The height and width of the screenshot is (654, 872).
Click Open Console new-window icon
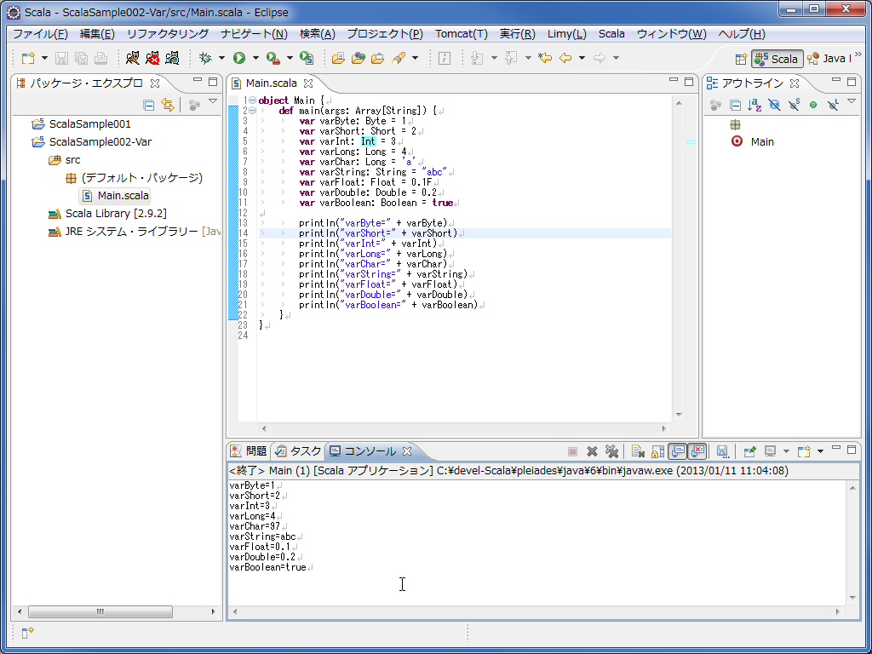[x=804, y=451]
